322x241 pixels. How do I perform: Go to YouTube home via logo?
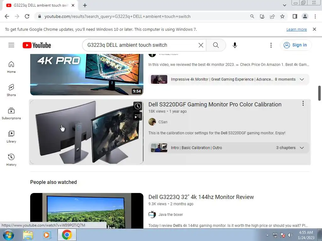pos(37,45)
